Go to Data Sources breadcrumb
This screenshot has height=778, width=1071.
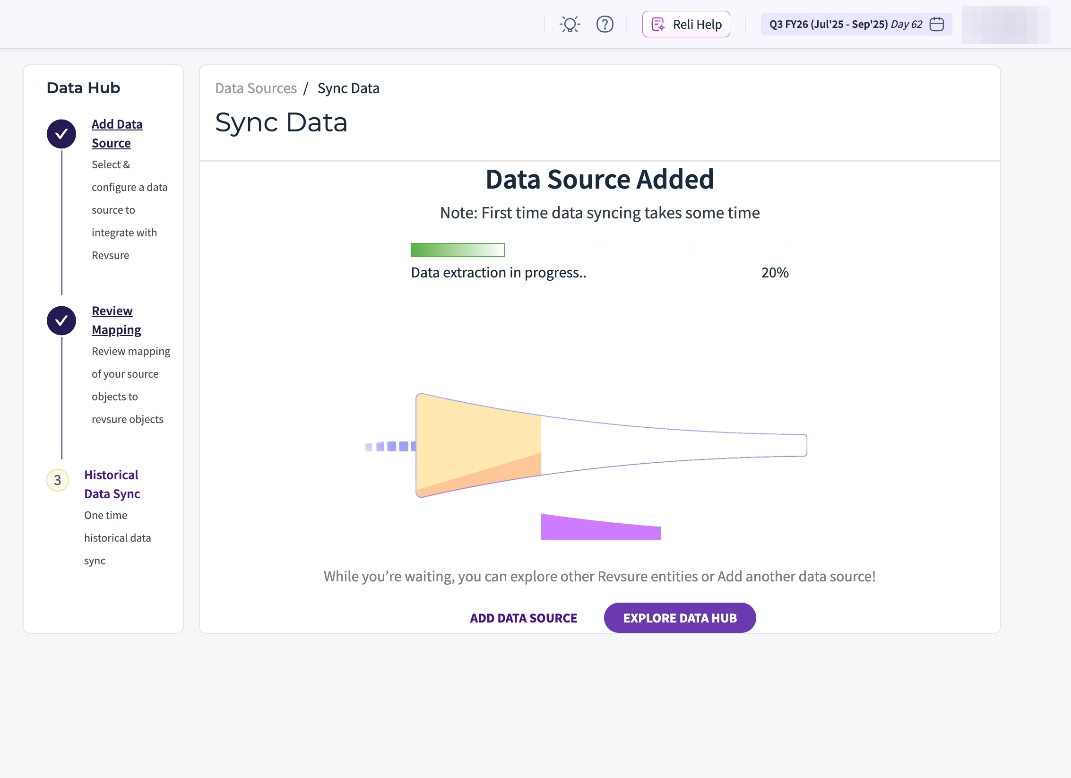coord(256,88)
